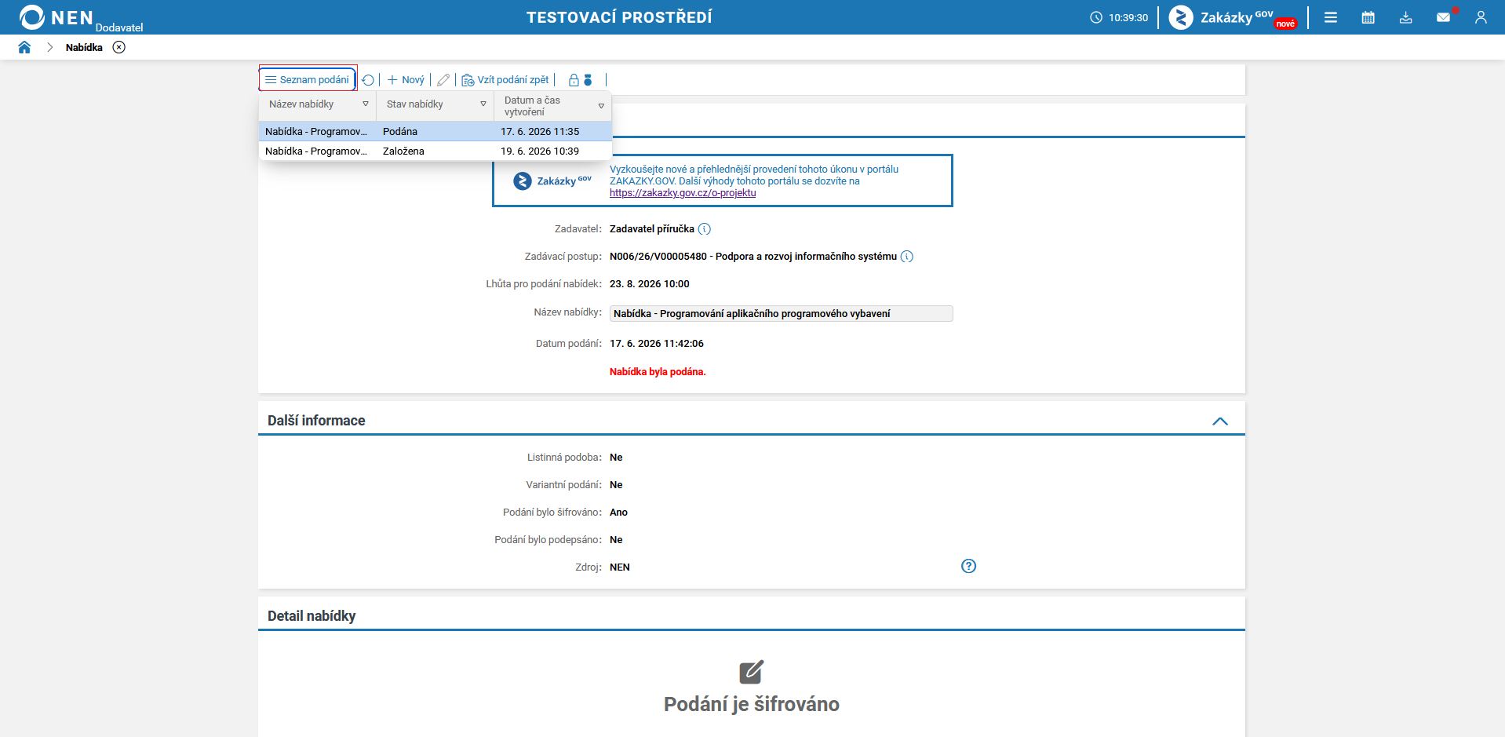The width and height of the screenshot is (1505, 737).
Task: Show info for Zadavatel příručka
Action: click(x=705, y=229)
